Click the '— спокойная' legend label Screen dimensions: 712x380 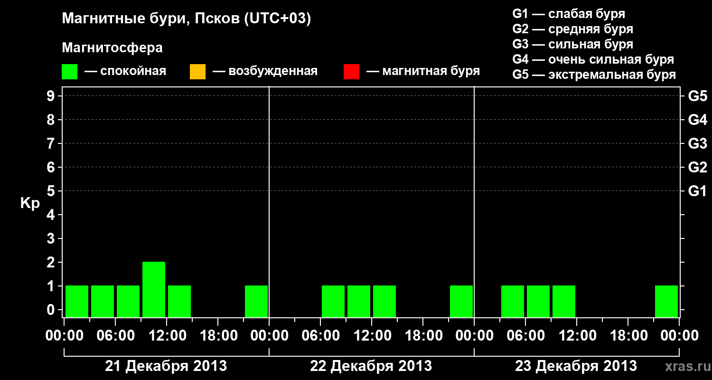[125, 71]
